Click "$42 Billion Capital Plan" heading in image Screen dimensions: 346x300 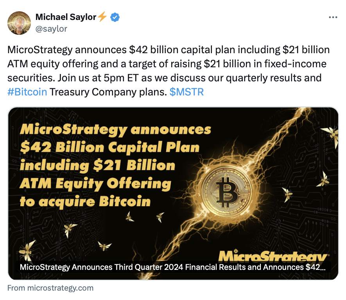point(110,147)
